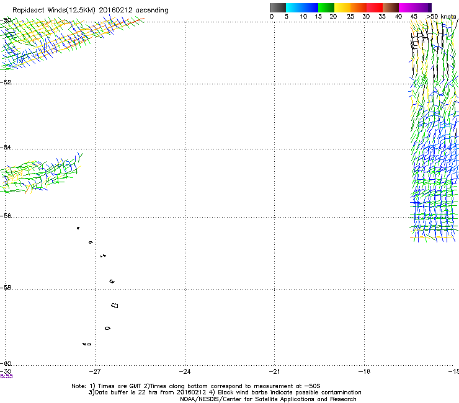The image size is (459, 403).
Task: Click the latitude label '-52'
Action: (x=6, y=82)
